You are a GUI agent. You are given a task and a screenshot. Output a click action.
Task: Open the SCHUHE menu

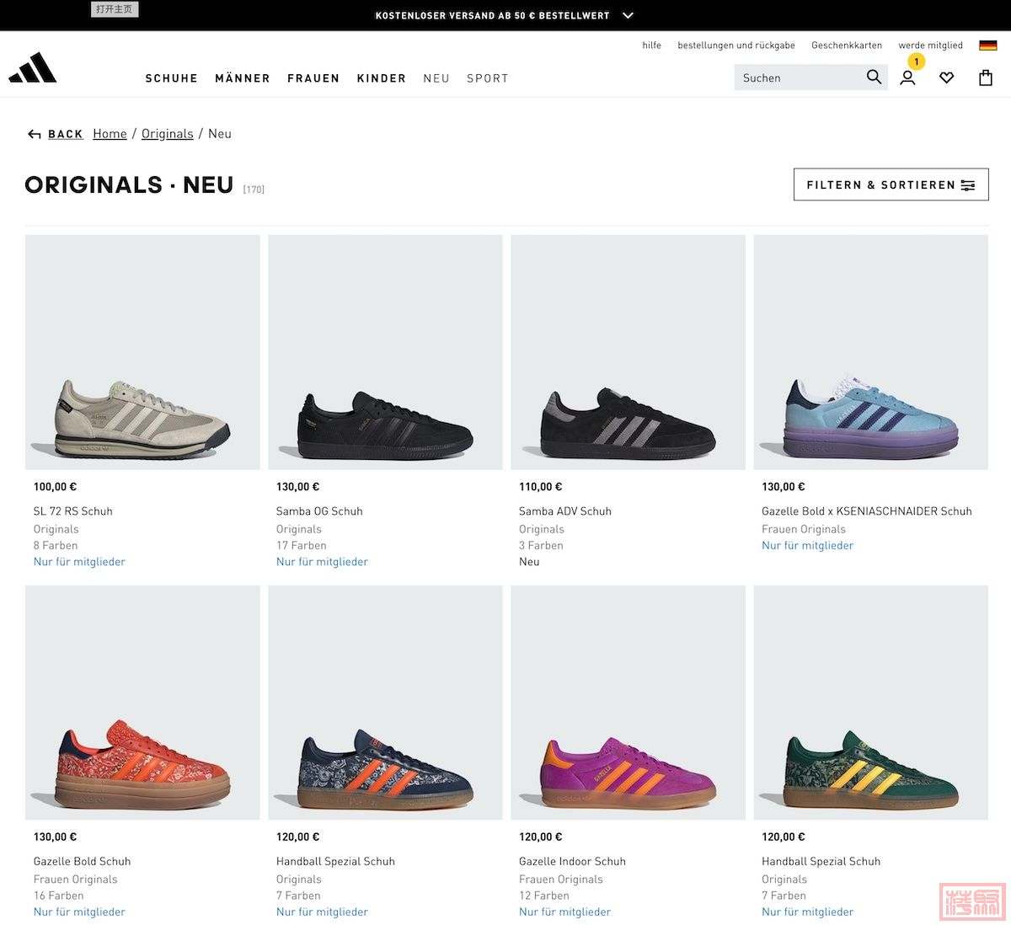(x=172, y=78)
